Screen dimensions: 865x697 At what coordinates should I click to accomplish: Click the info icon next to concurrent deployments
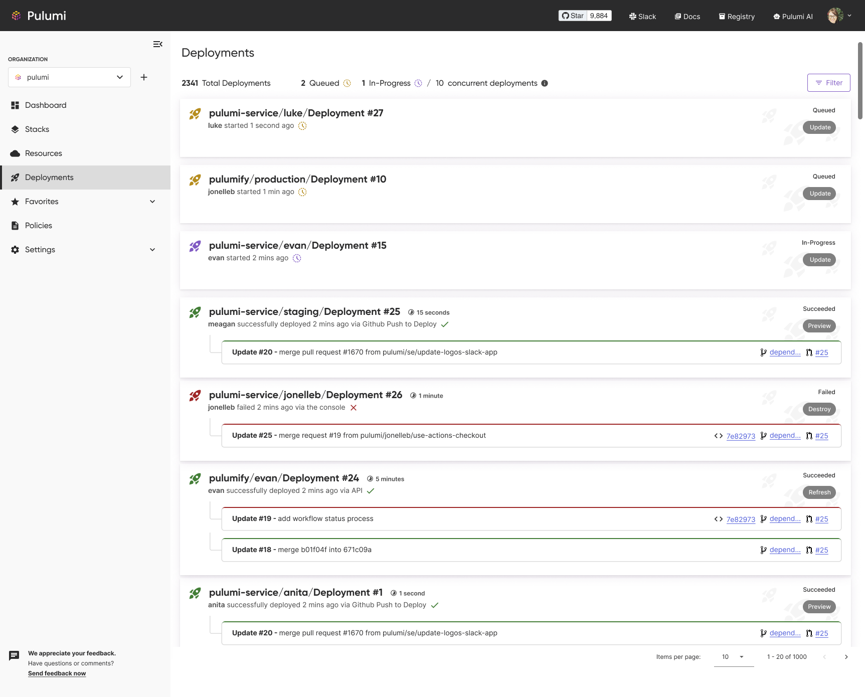click(x=545, y=83)
